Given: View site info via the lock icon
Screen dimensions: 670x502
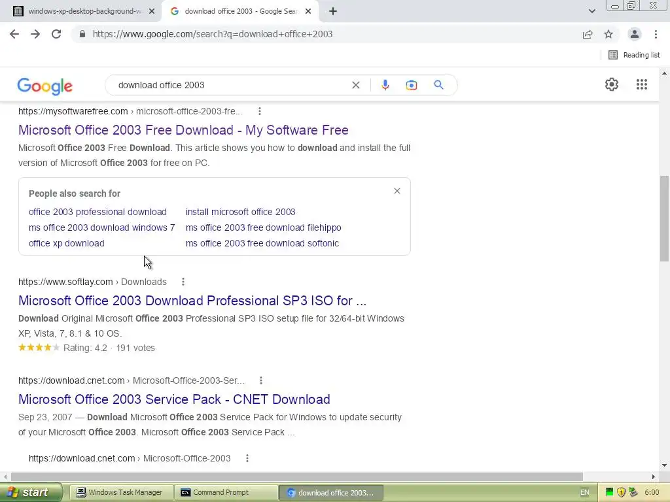Looking at the screenshot, I should tap(82, 34).
